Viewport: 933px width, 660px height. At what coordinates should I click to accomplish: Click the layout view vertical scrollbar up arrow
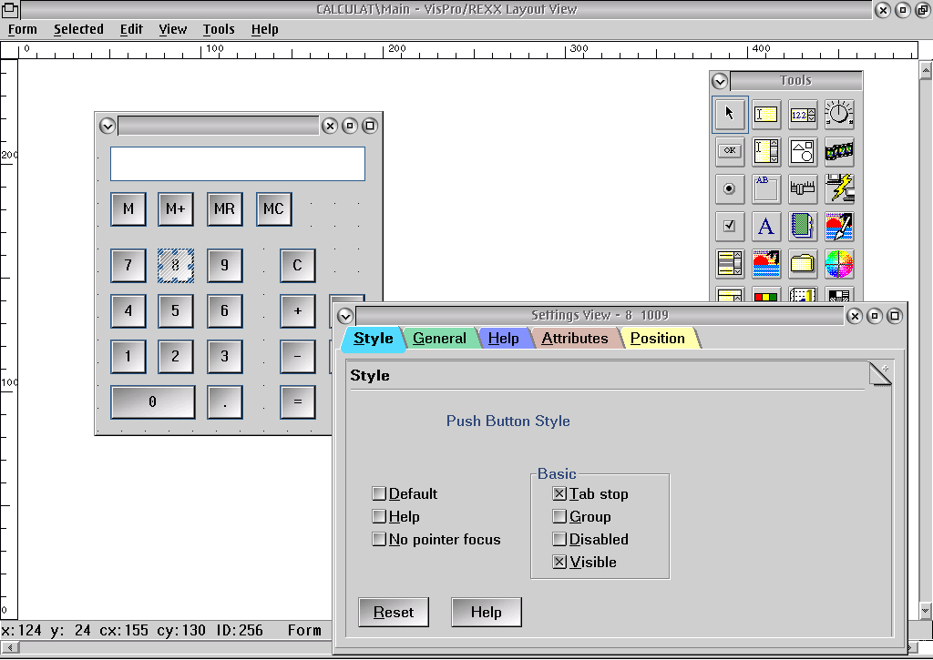(x=926, y=72)
